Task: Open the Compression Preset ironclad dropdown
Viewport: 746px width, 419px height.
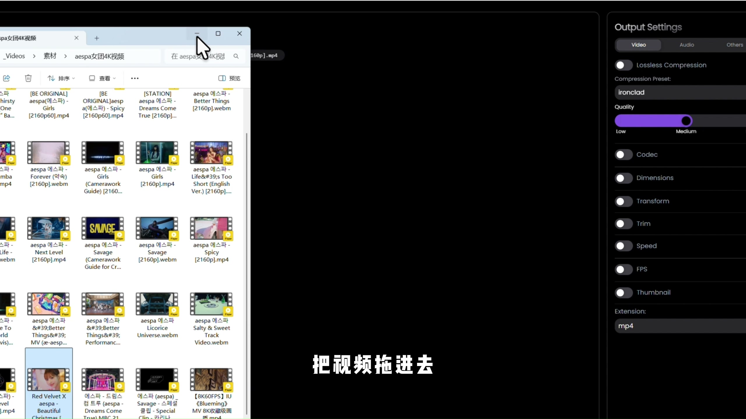Action: [x=680, y=92]
